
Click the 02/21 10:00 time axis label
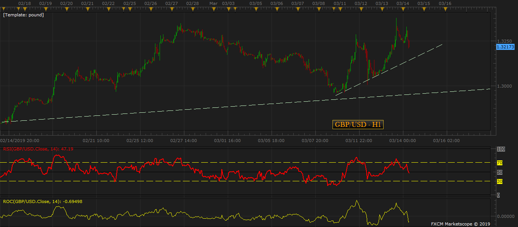point(96,141)
